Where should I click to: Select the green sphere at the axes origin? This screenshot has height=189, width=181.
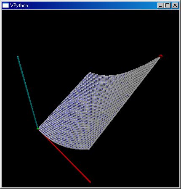[38, 129]
